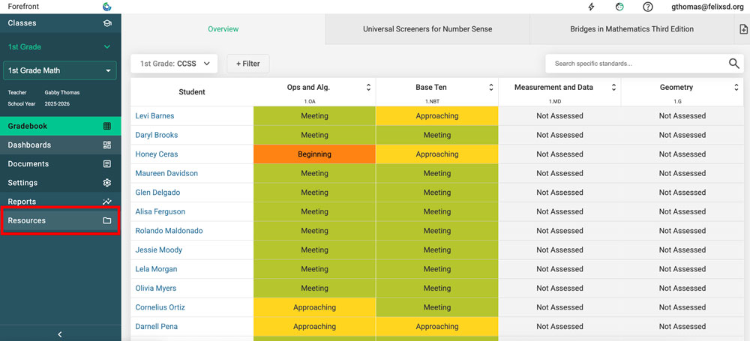Image resolution: width=750 pixels, height=341 pixels.
Task: Collapse the sidebar with the left arrow
Action: click(x=60, y=334)
